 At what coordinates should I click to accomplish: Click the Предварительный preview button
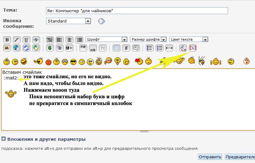coord(240,157)
